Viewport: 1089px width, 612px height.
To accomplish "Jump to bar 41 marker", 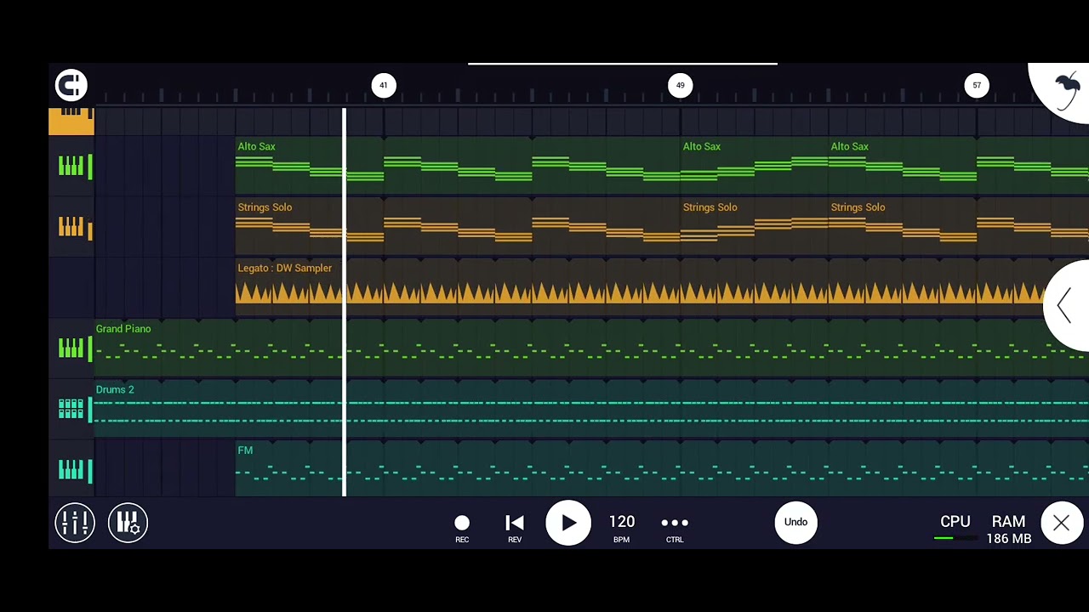I will [x=384, y=85].
